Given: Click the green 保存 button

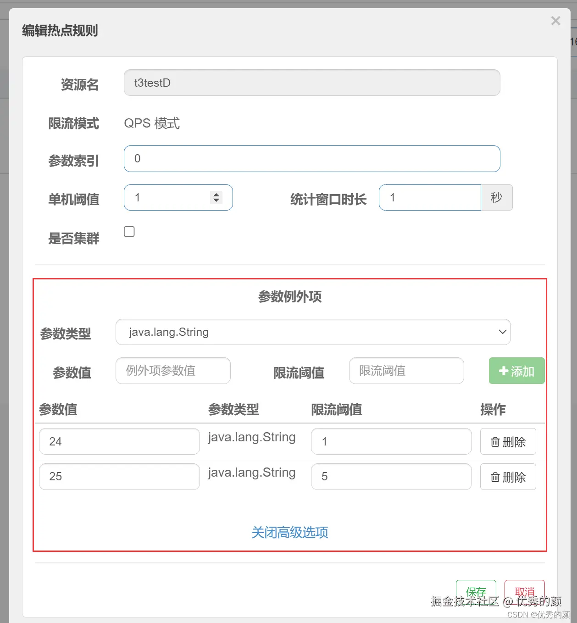Looking at the screenshot, I should (476, 592).
